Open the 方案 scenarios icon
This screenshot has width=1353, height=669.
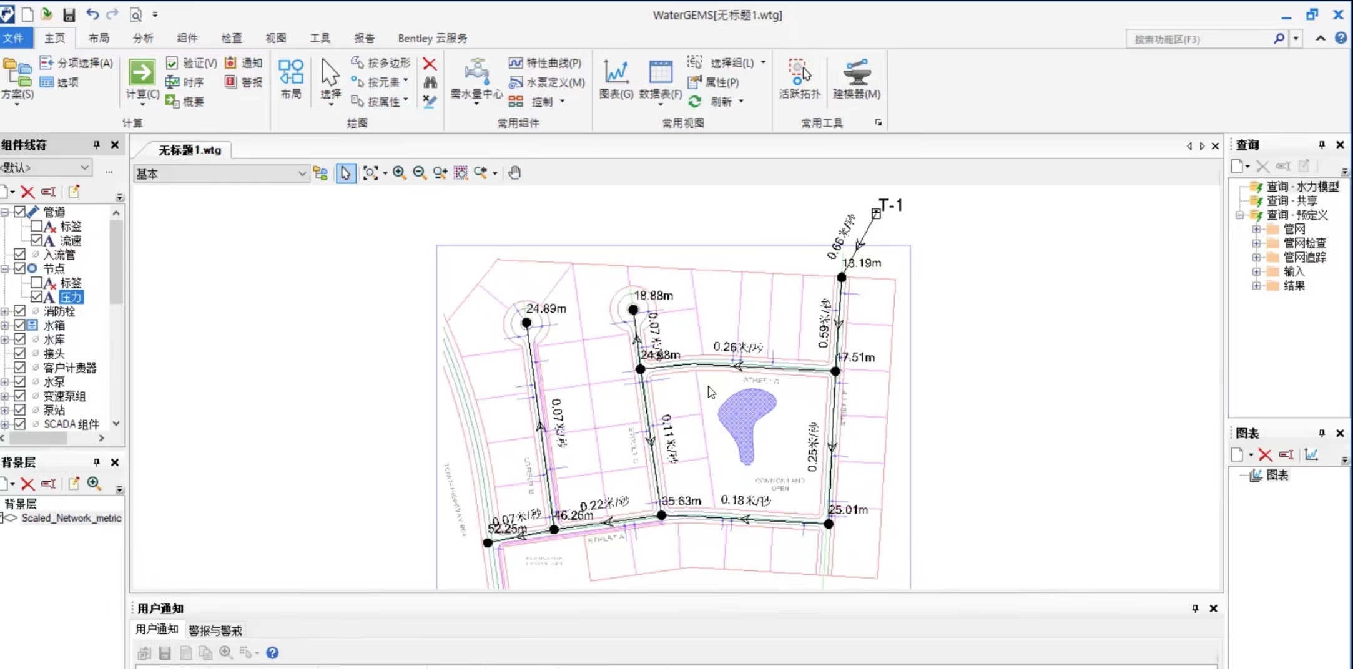coord(17,72)
